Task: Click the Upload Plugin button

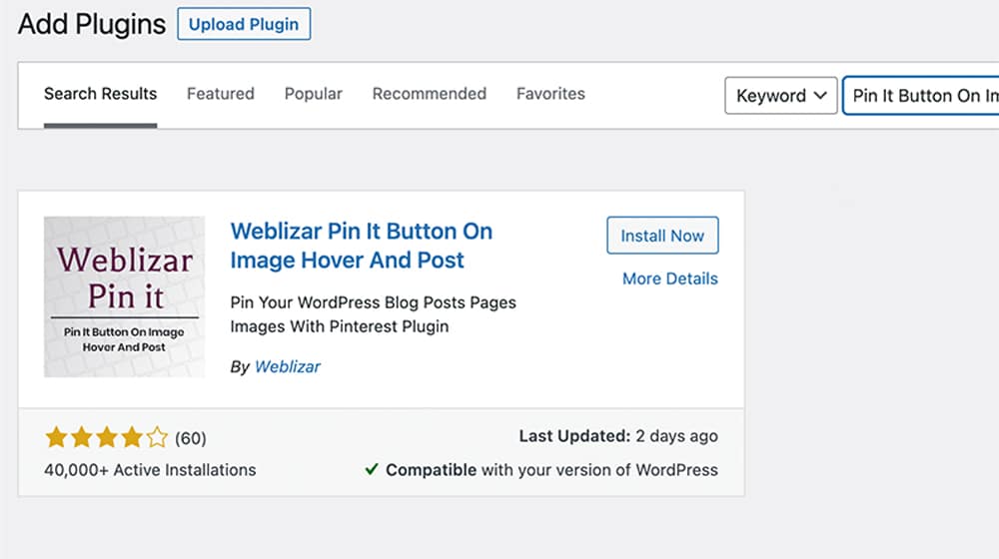Action: [x=244, y=25]
